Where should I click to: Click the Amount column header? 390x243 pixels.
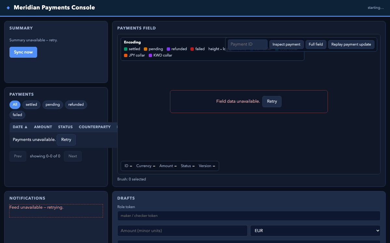click(x=43, y=127)
